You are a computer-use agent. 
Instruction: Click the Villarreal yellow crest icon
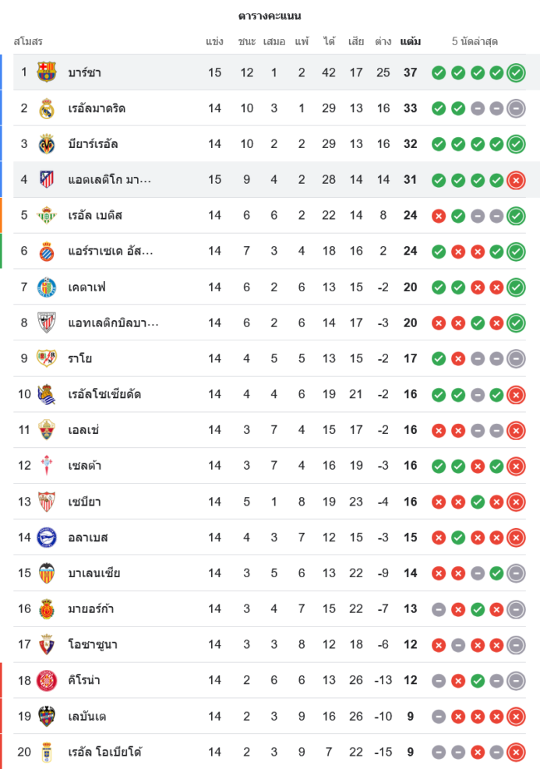[x=47, y=144]
